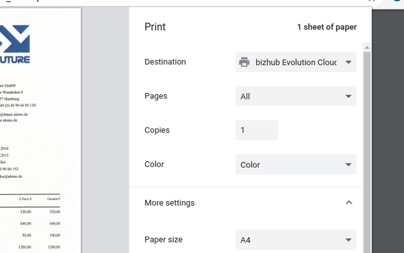Click the chevron icon beside More settings

click(349, 202)
